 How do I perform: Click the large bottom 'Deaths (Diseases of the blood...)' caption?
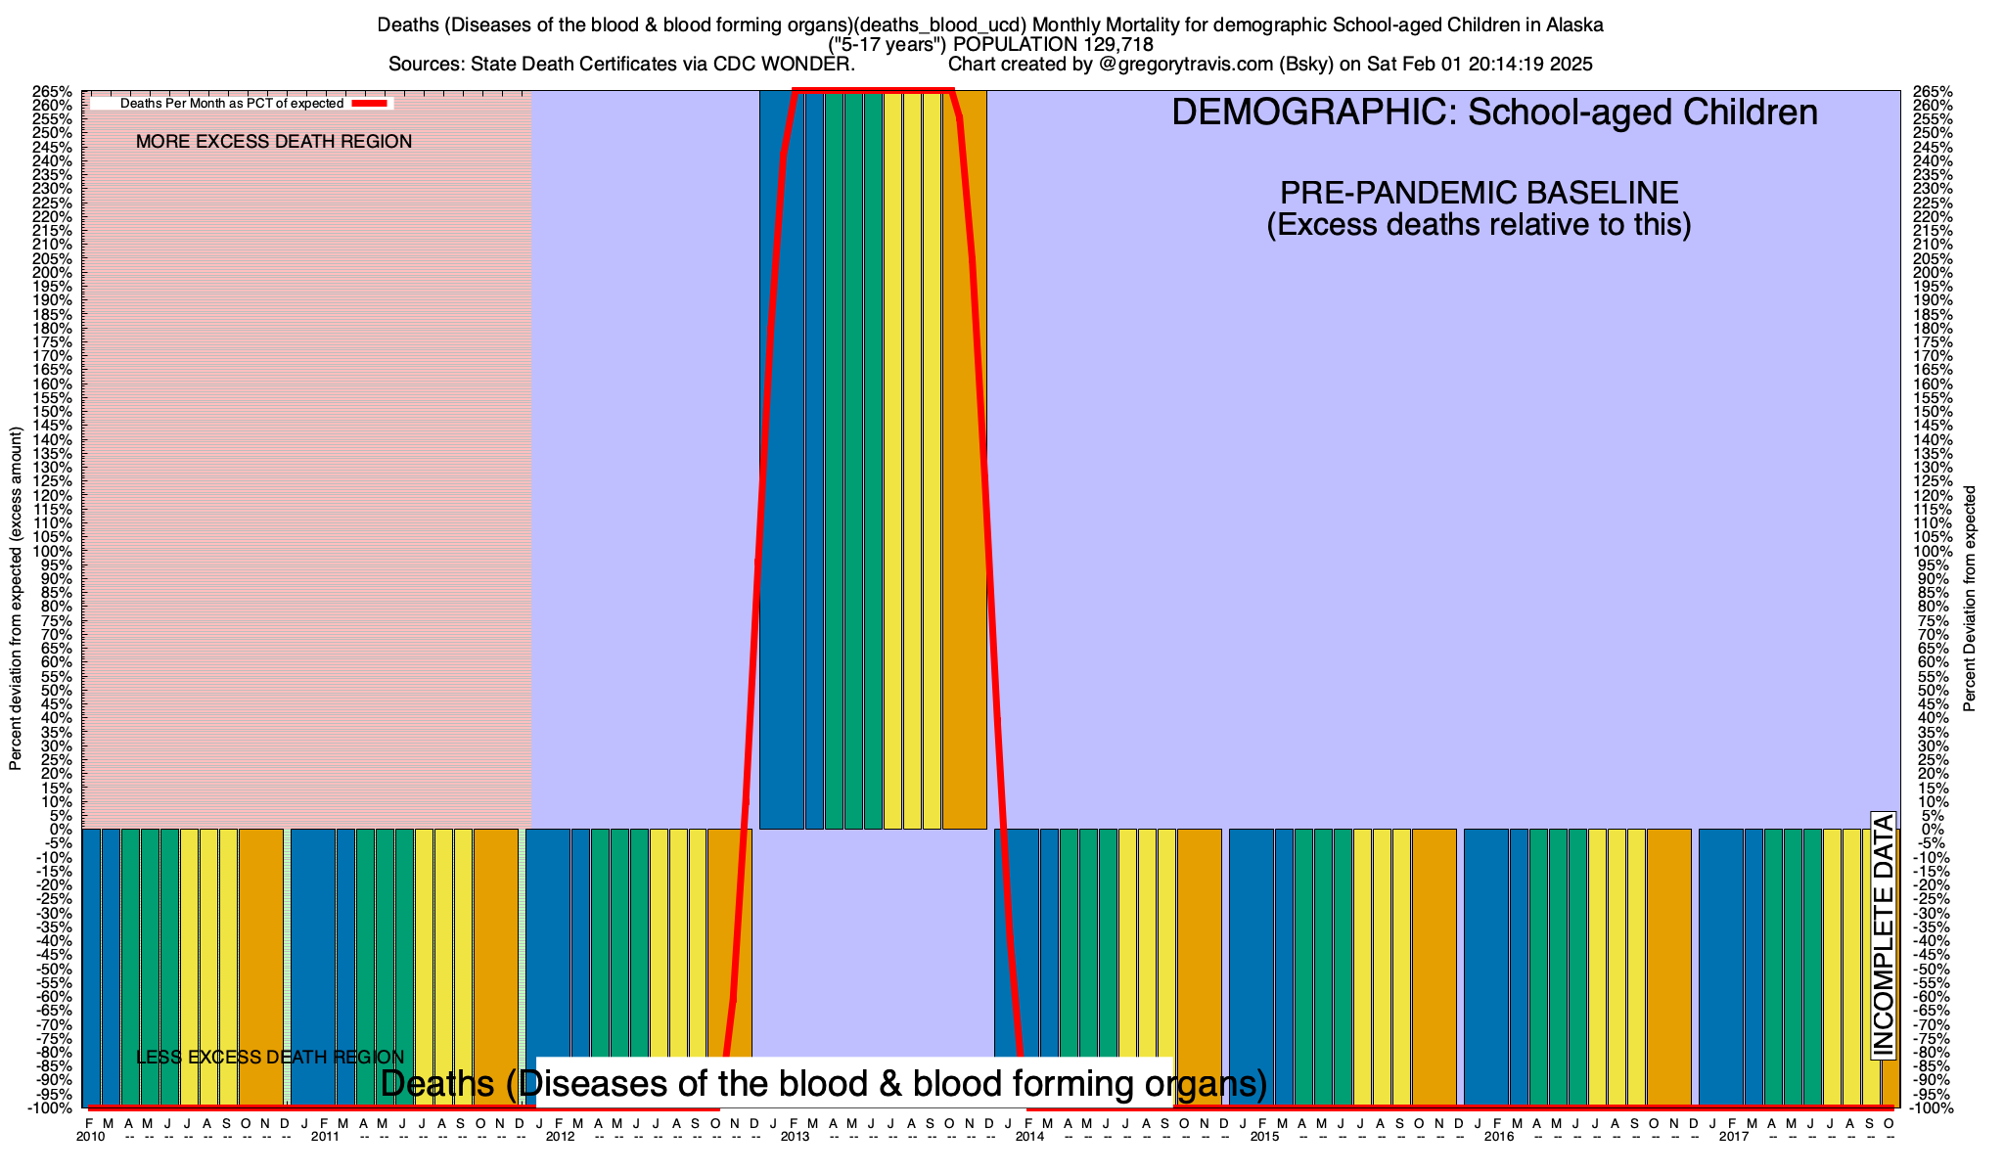point(823,1084)
